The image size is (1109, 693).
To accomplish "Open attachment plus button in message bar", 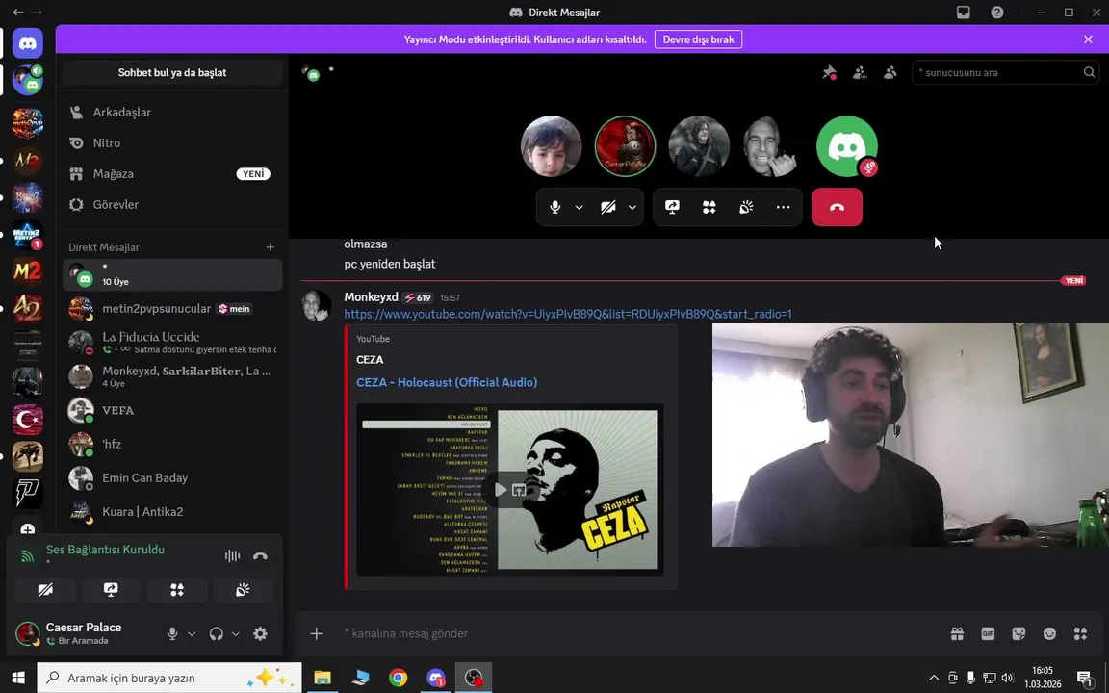I will pyautogui.click(x=316, y=633).
